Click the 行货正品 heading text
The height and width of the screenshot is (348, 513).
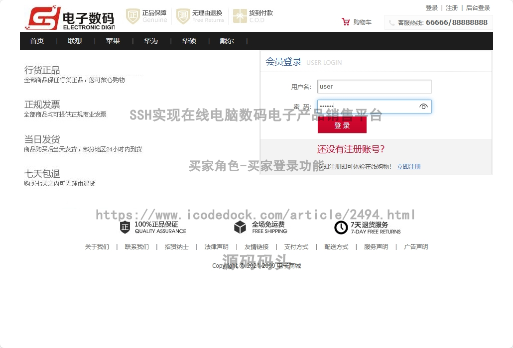42,70
